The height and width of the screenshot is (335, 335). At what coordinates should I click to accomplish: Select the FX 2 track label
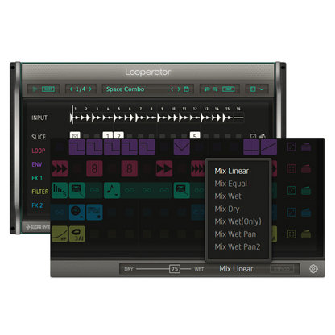37,205
